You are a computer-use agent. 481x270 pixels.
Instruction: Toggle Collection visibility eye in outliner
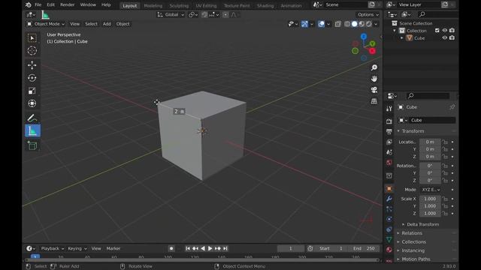pyautogui.click(x=444, y=31)
